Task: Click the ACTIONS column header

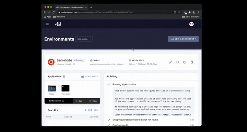Action: coord(94,117)
